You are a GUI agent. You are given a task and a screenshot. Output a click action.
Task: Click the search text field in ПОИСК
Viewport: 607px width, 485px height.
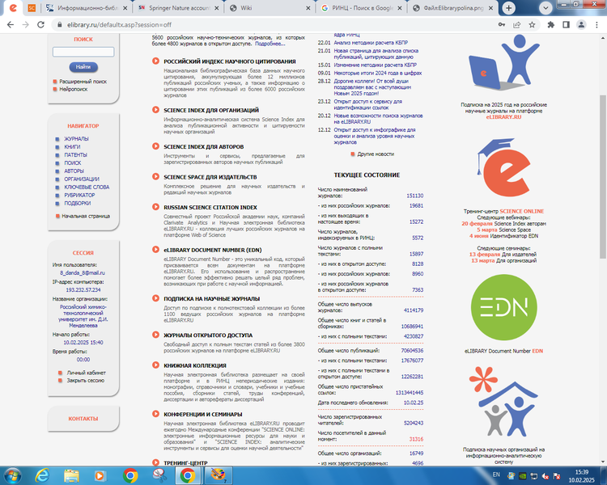[x=83, y=52]
